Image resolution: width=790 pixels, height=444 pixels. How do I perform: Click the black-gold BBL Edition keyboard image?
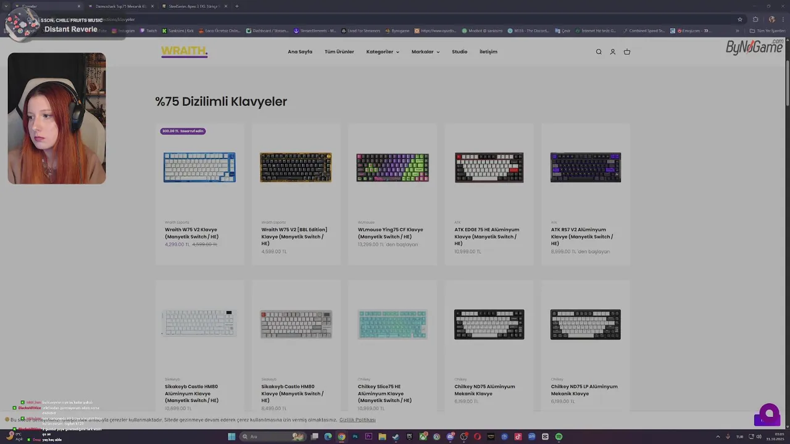click(296, 167)
